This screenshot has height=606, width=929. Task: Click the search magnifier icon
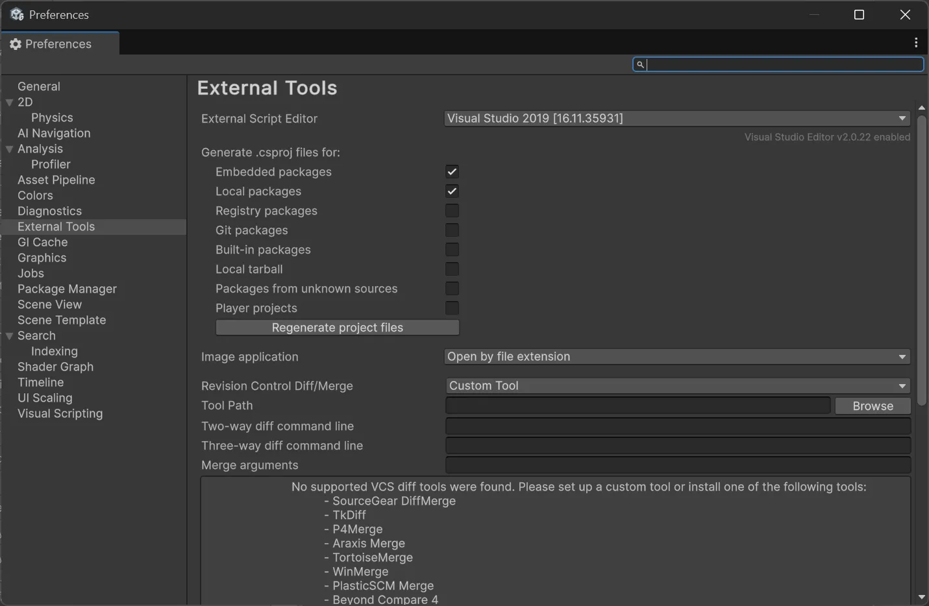pyautogui.click(x=640, y=64)
